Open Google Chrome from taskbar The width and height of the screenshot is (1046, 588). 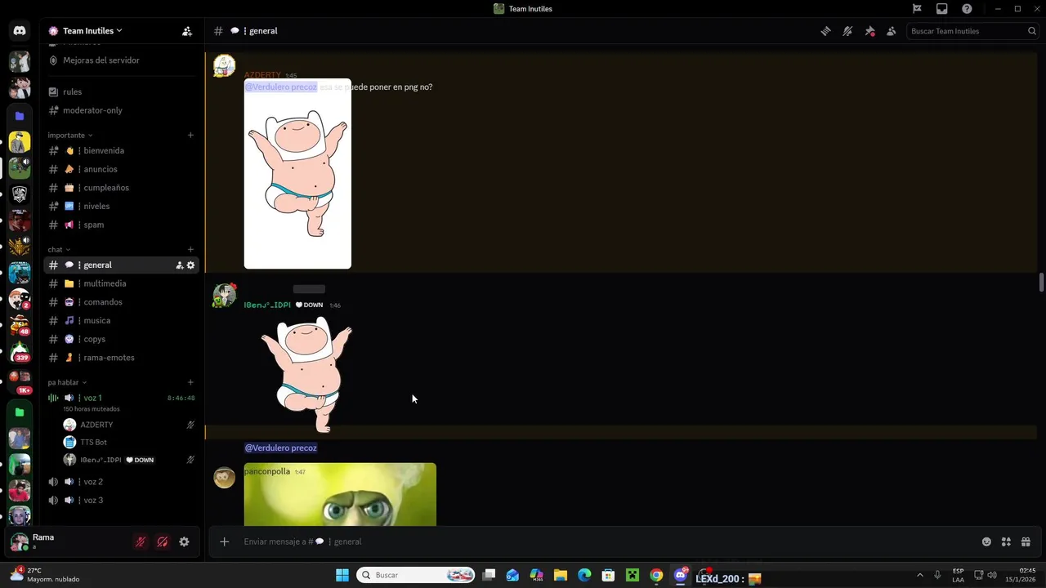[656, 575]
